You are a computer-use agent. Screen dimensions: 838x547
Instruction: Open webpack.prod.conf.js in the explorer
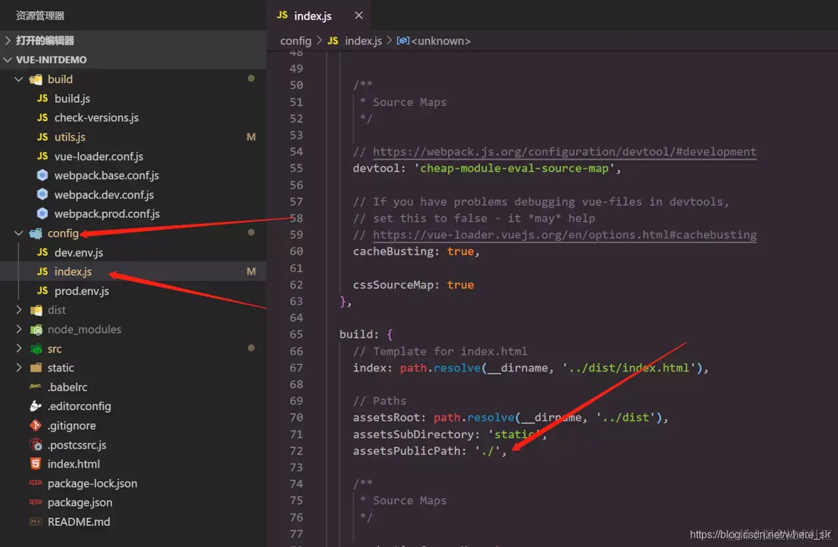pyautogui.click(x=107, y=214)
